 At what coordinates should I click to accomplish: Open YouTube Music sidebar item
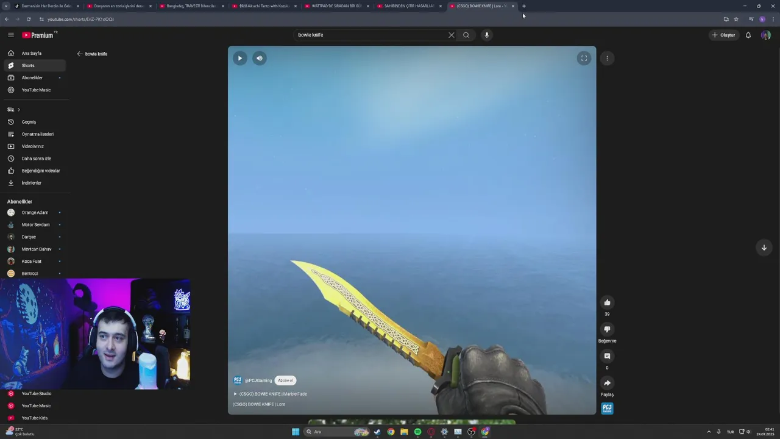click(35, 90)
